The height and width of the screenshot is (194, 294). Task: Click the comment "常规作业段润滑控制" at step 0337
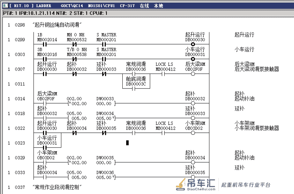57,187
